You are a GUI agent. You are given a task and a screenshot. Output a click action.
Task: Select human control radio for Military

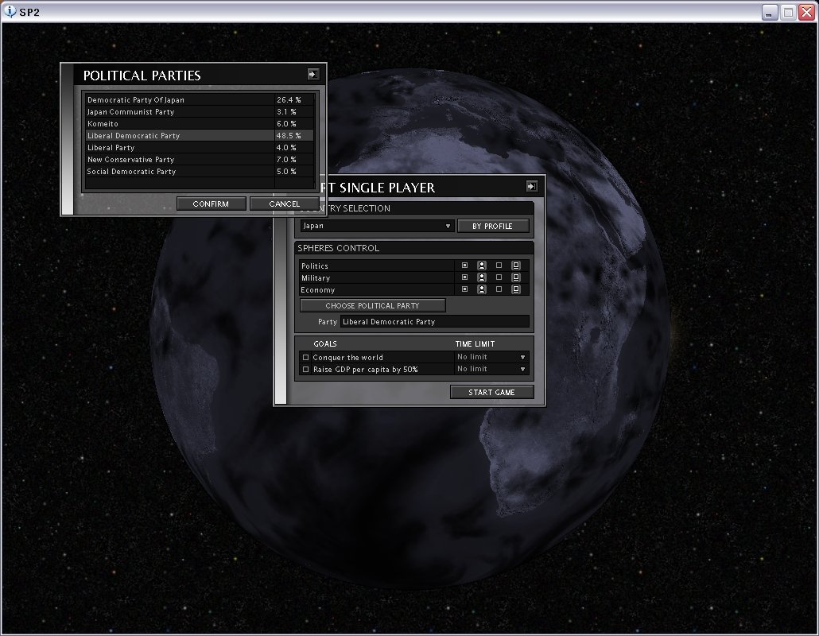click(x=465, y=277)
